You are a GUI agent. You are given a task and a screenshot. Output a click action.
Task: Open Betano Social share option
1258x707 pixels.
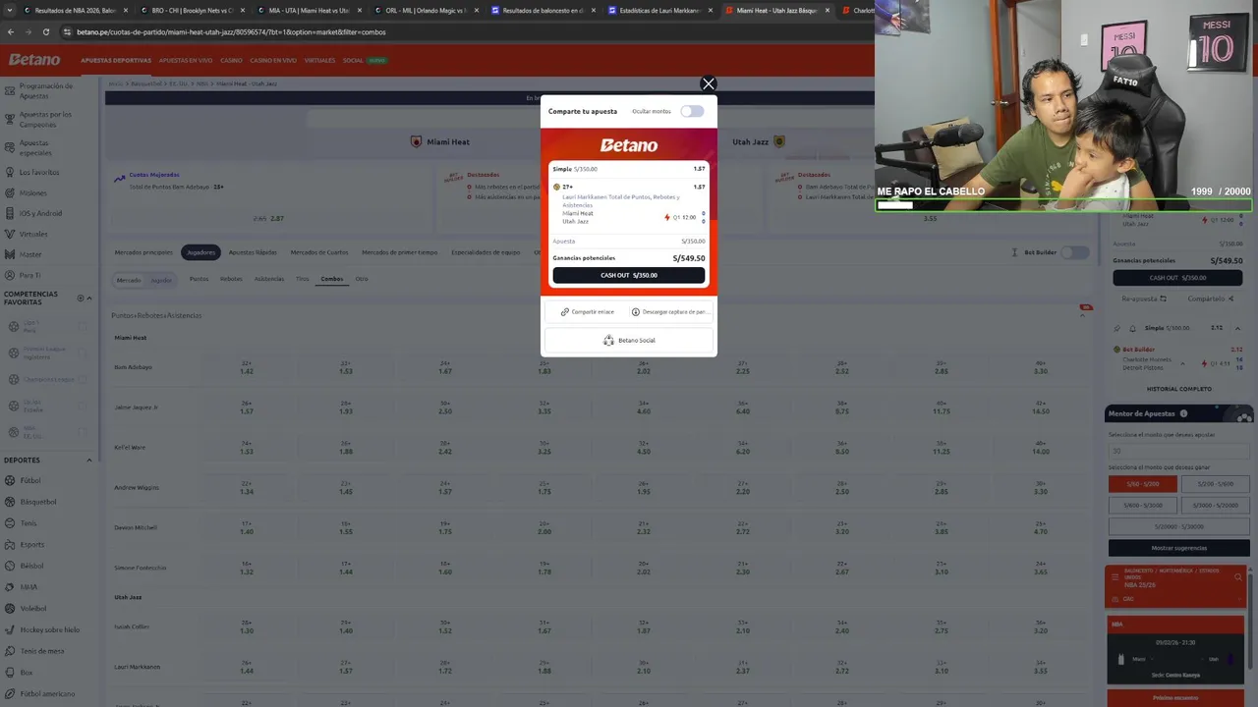[629, 340]
